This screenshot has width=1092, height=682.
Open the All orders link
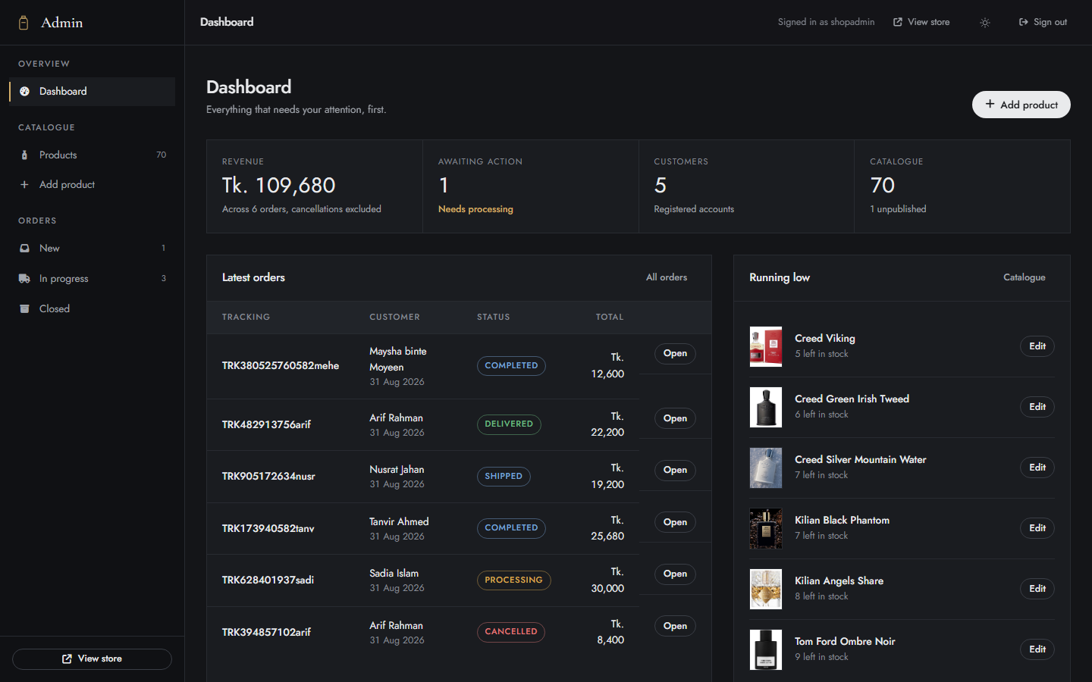coord(667,277)
